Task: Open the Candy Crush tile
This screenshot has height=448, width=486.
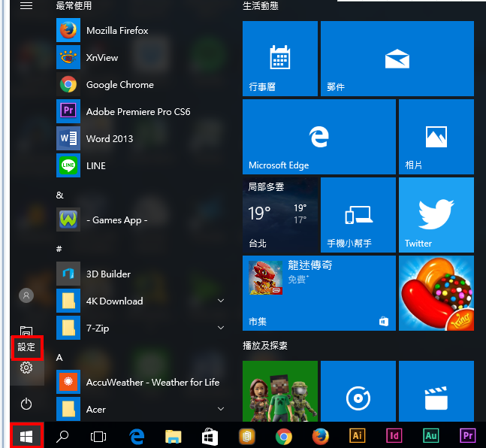Action: (x=436, y=293)
